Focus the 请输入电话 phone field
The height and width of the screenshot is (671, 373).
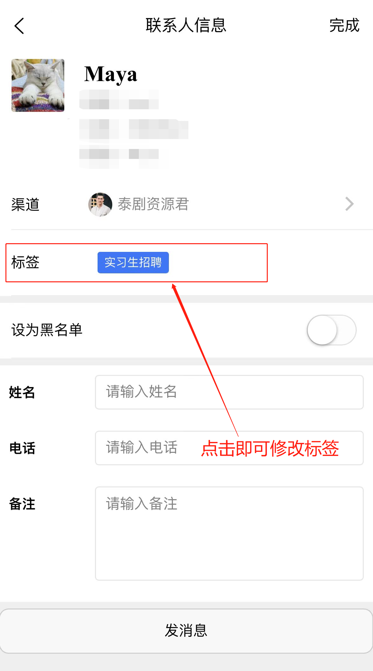(x=229, y=448)
